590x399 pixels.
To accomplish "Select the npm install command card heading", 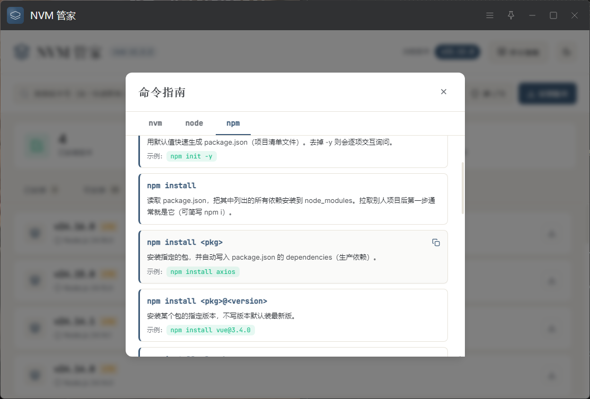I will point(171,185).
